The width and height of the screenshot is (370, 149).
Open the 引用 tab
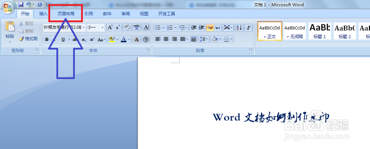(x=89, y=14)
